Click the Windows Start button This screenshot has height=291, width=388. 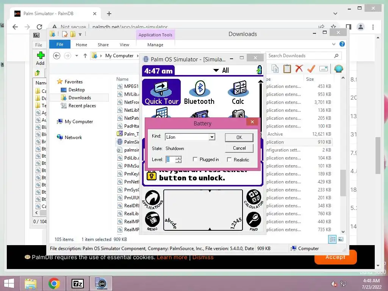(x=9, y=283)
